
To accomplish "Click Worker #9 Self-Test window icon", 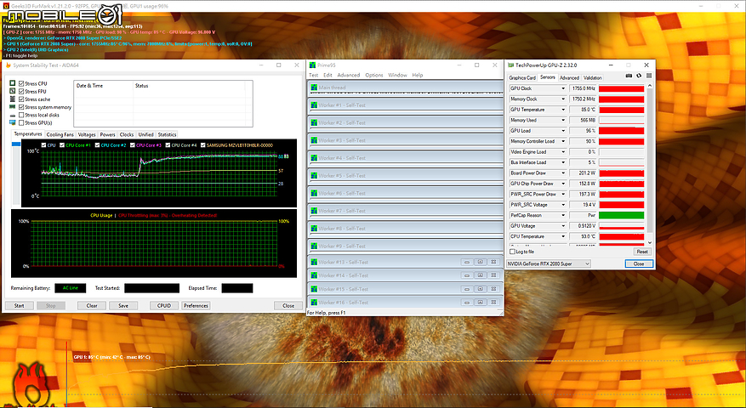I will (x=314, y=246).
